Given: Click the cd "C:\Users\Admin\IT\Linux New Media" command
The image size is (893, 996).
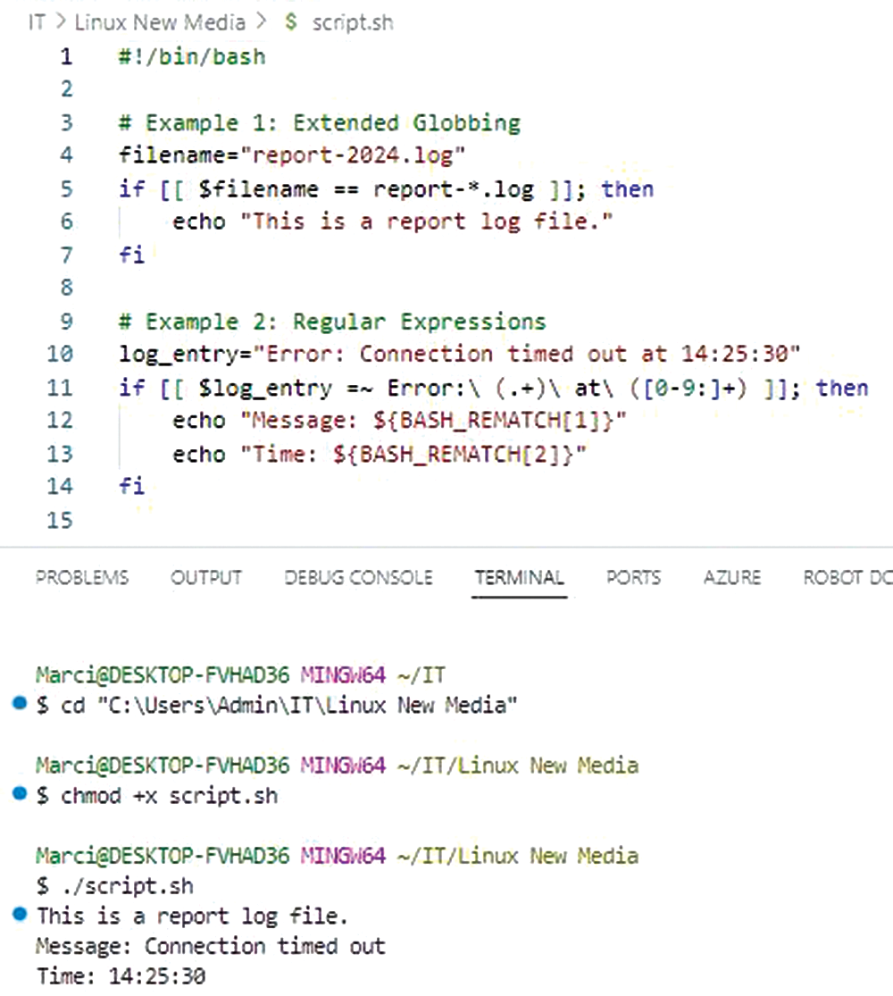Looking at the screenshot, I should (x=288, y=705).
